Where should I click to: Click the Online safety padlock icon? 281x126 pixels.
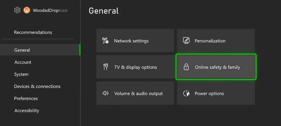(x=186, y=67)
